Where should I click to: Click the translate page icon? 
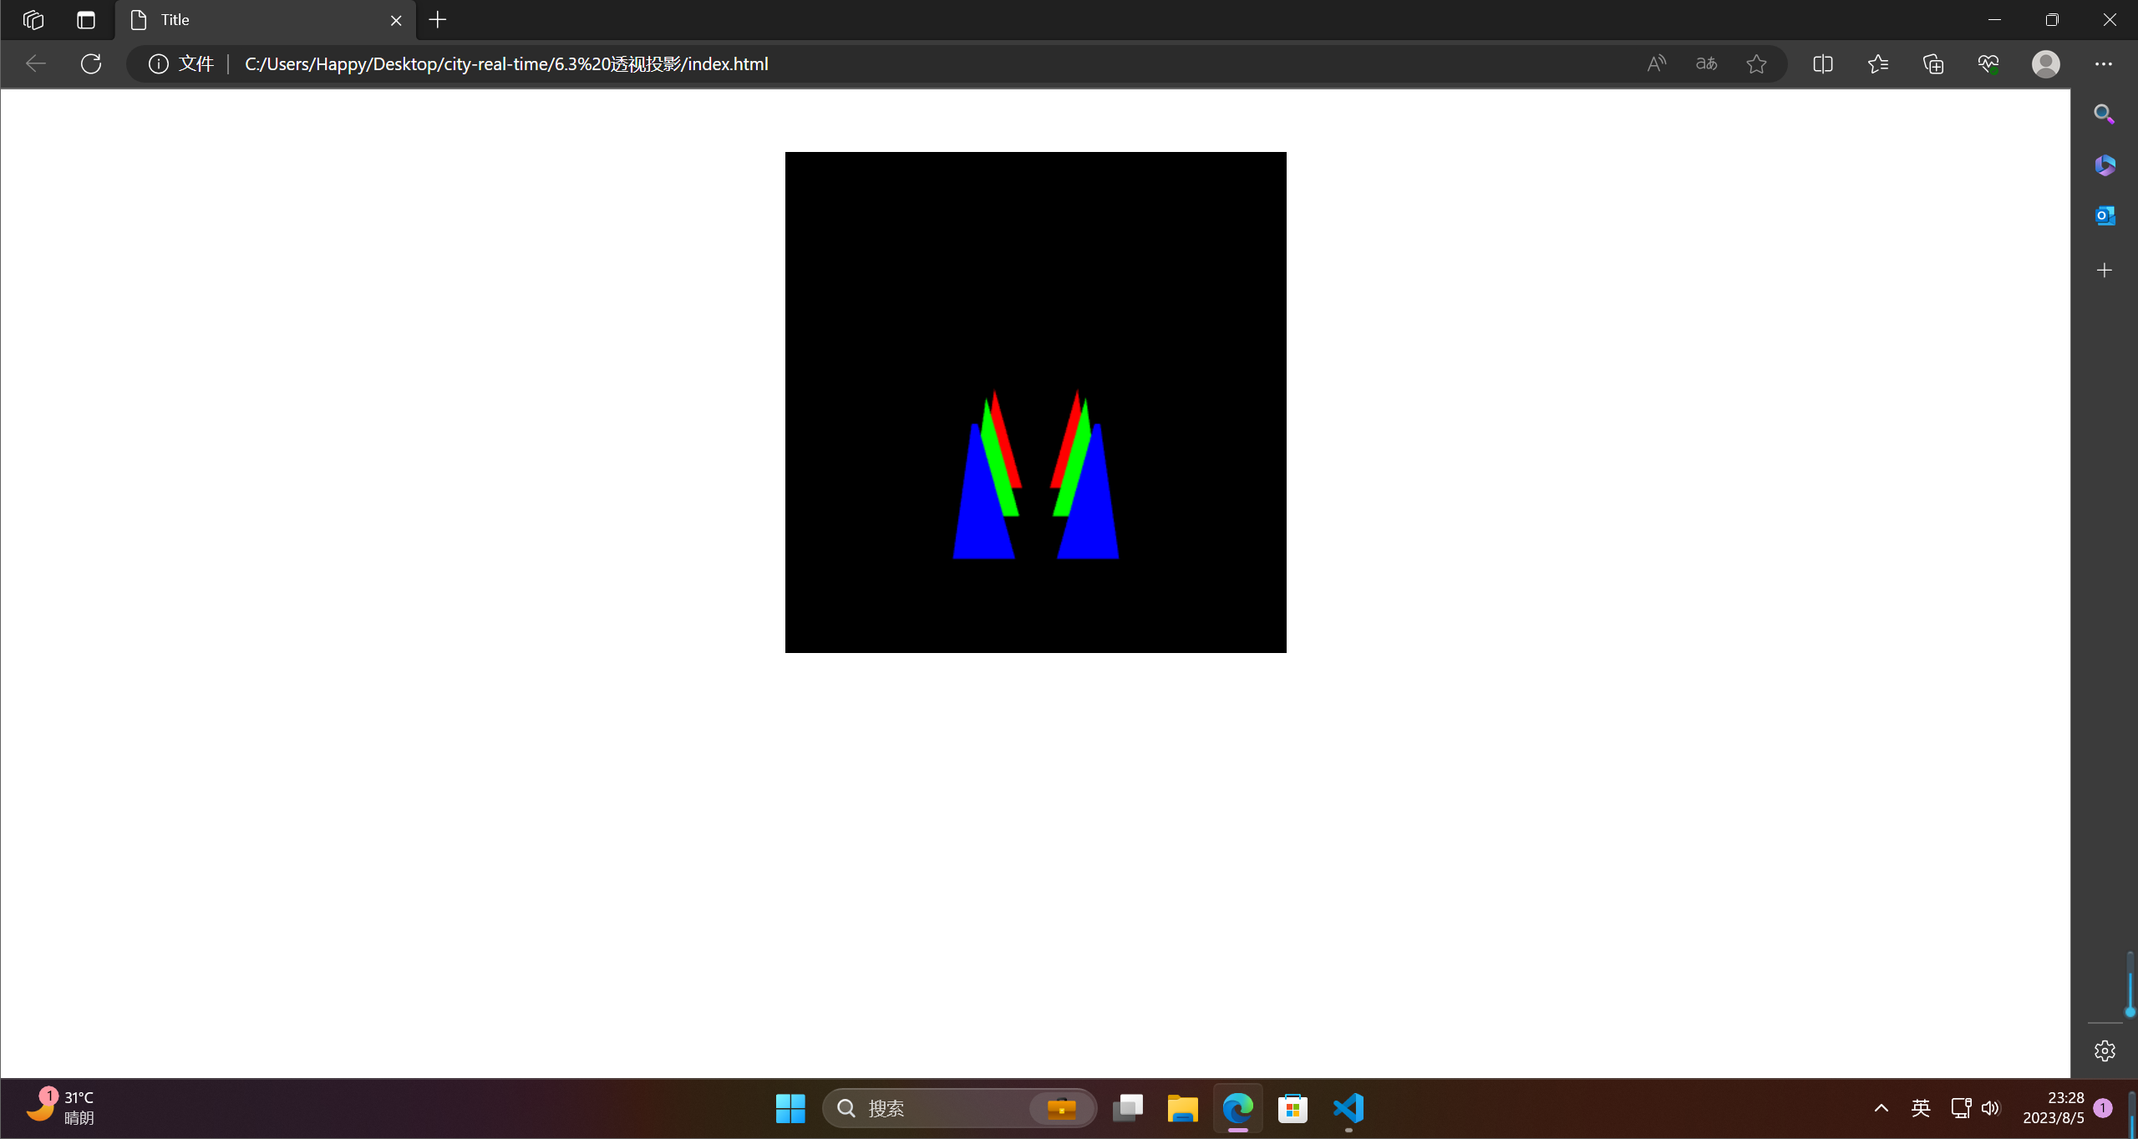click(x=1706, y=63)
